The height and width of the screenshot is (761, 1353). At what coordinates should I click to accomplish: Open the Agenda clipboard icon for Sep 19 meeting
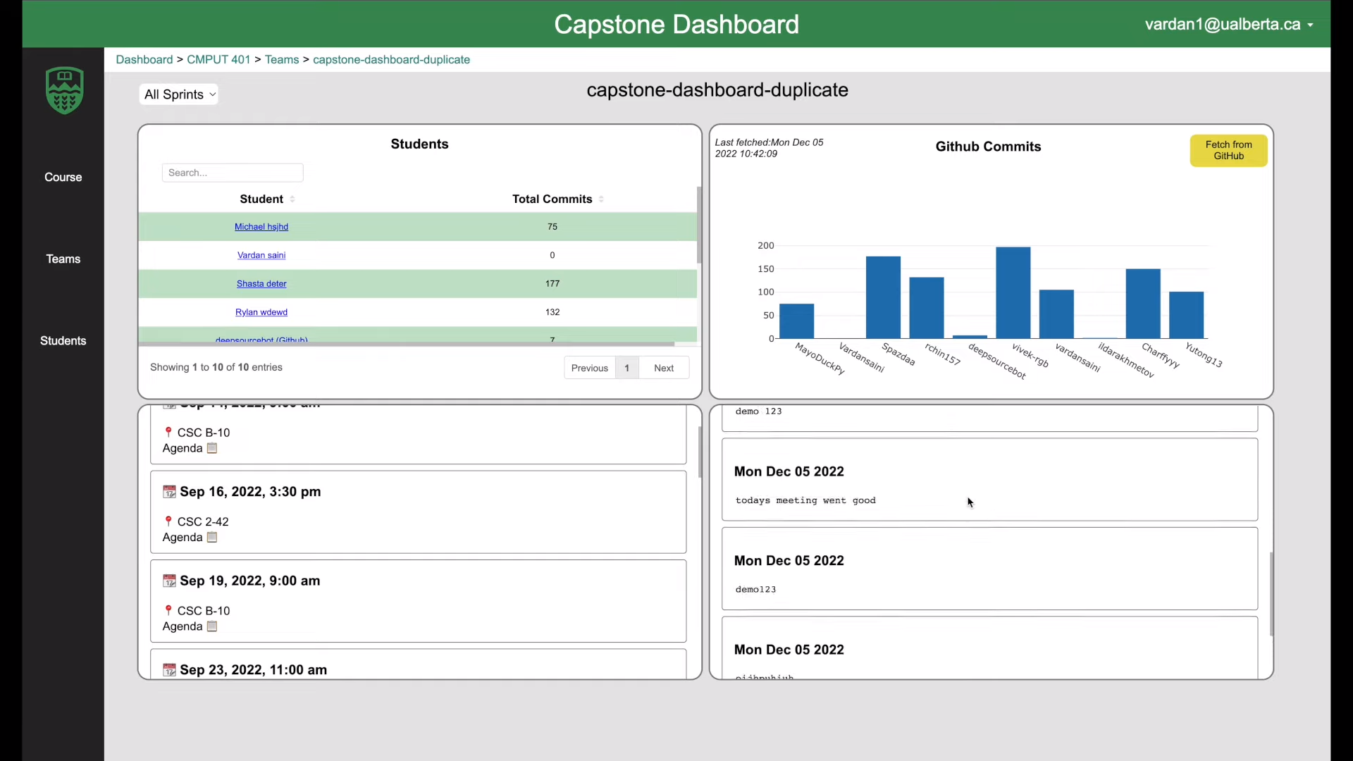212,626
